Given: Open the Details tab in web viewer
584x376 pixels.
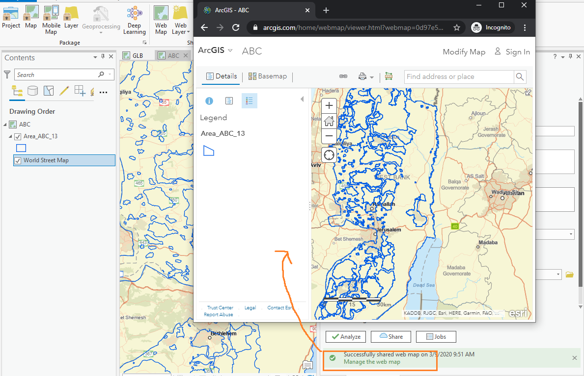Looking at the screenshot, I should click(222, 76).
